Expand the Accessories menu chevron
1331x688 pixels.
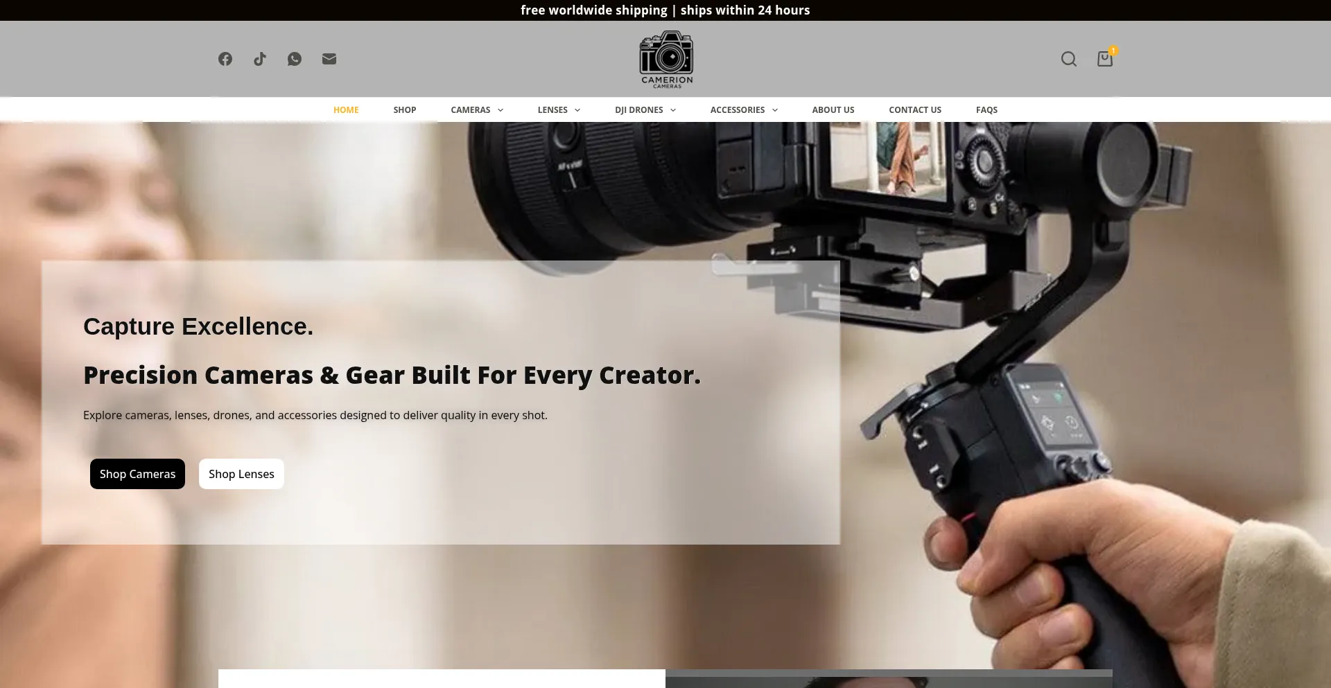[x=775, y=110]
